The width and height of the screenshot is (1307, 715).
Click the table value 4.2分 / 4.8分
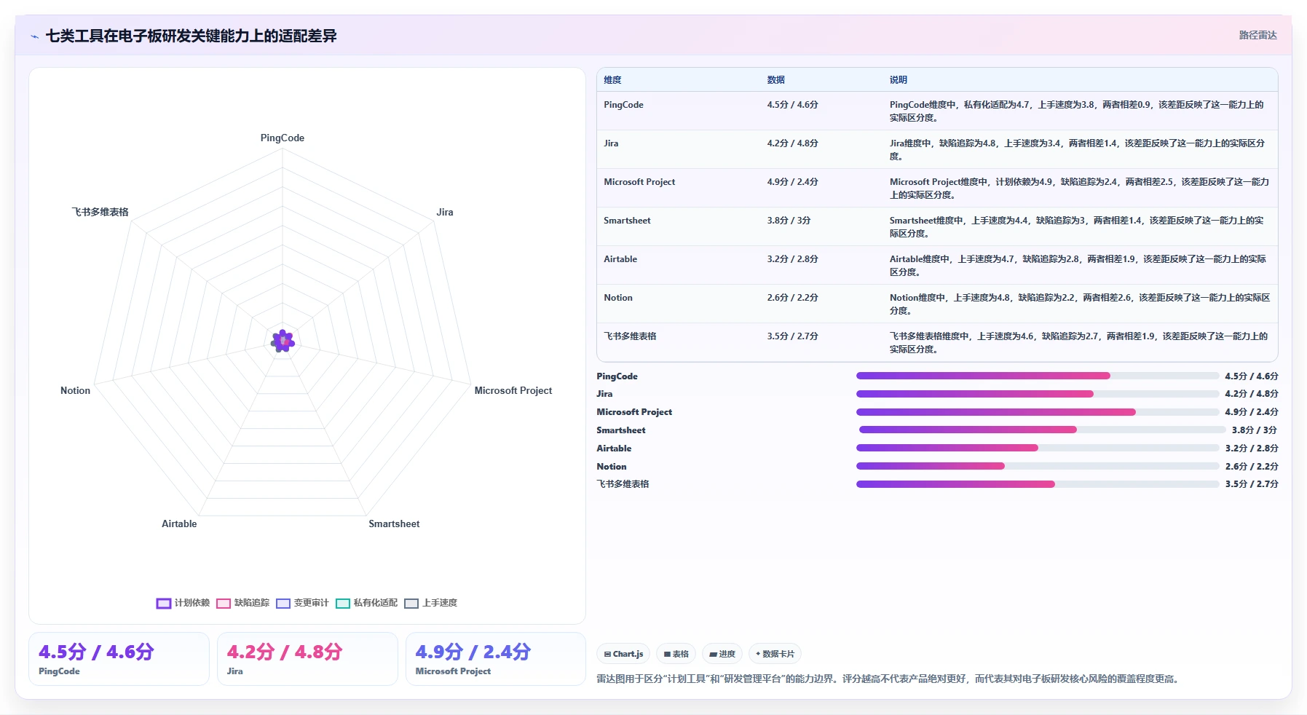(x=792, y=143)
